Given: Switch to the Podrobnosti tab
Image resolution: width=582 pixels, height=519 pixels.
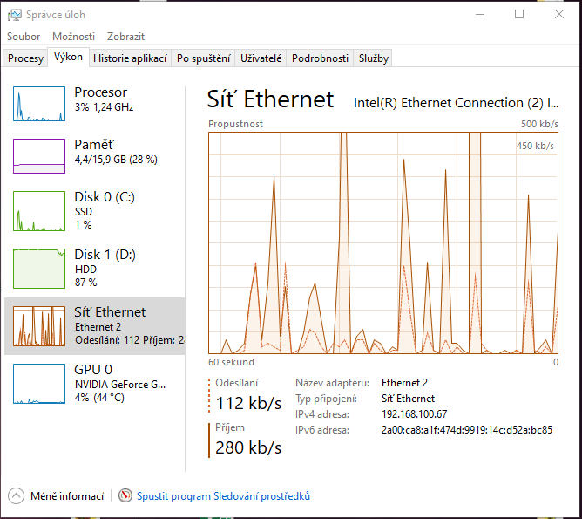Looking at the screenshot, I should click(320, 58).
